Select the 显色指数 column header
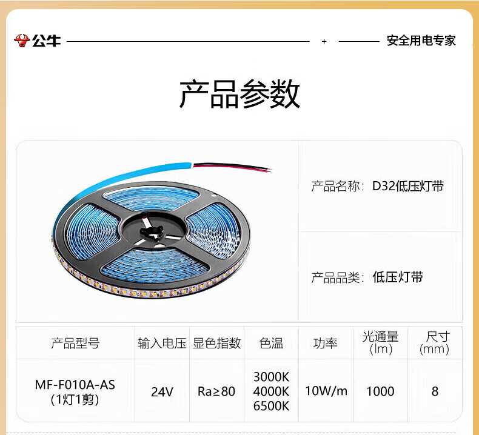 [216, 343]
